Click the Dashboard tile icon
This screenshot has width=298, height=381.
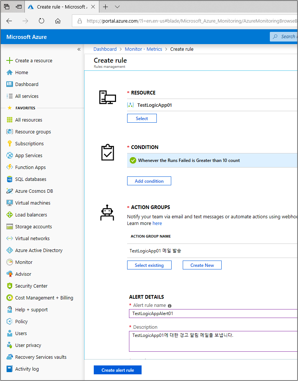coord(10,84)
